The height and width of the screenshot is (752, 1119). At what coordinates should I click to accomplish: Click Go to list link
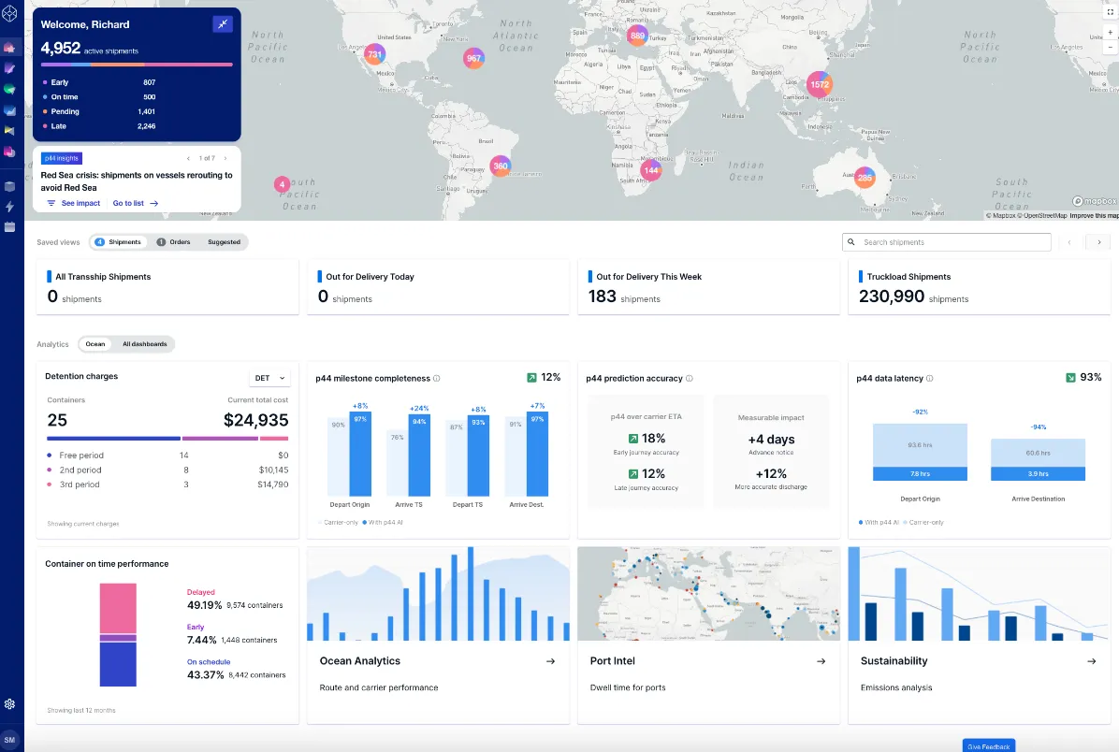point(136,203)
